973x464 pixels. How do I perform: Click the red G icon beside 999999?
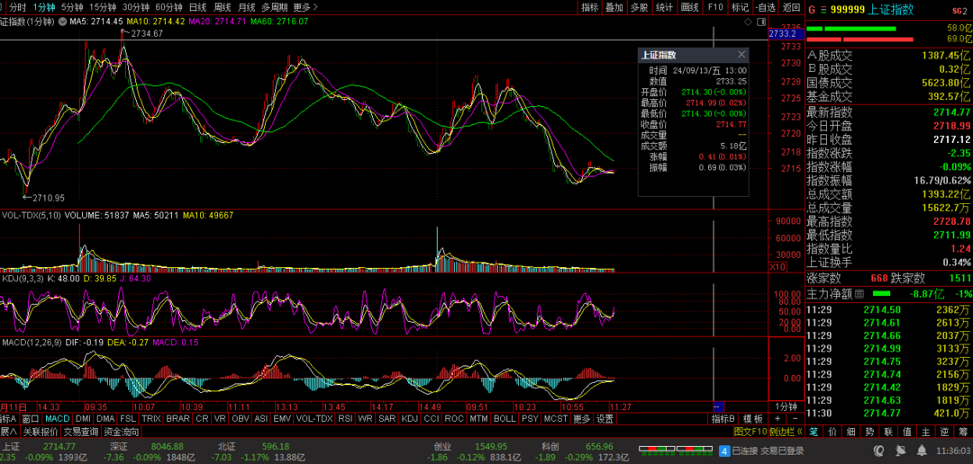pyautogui.click(x=811, y=9)
